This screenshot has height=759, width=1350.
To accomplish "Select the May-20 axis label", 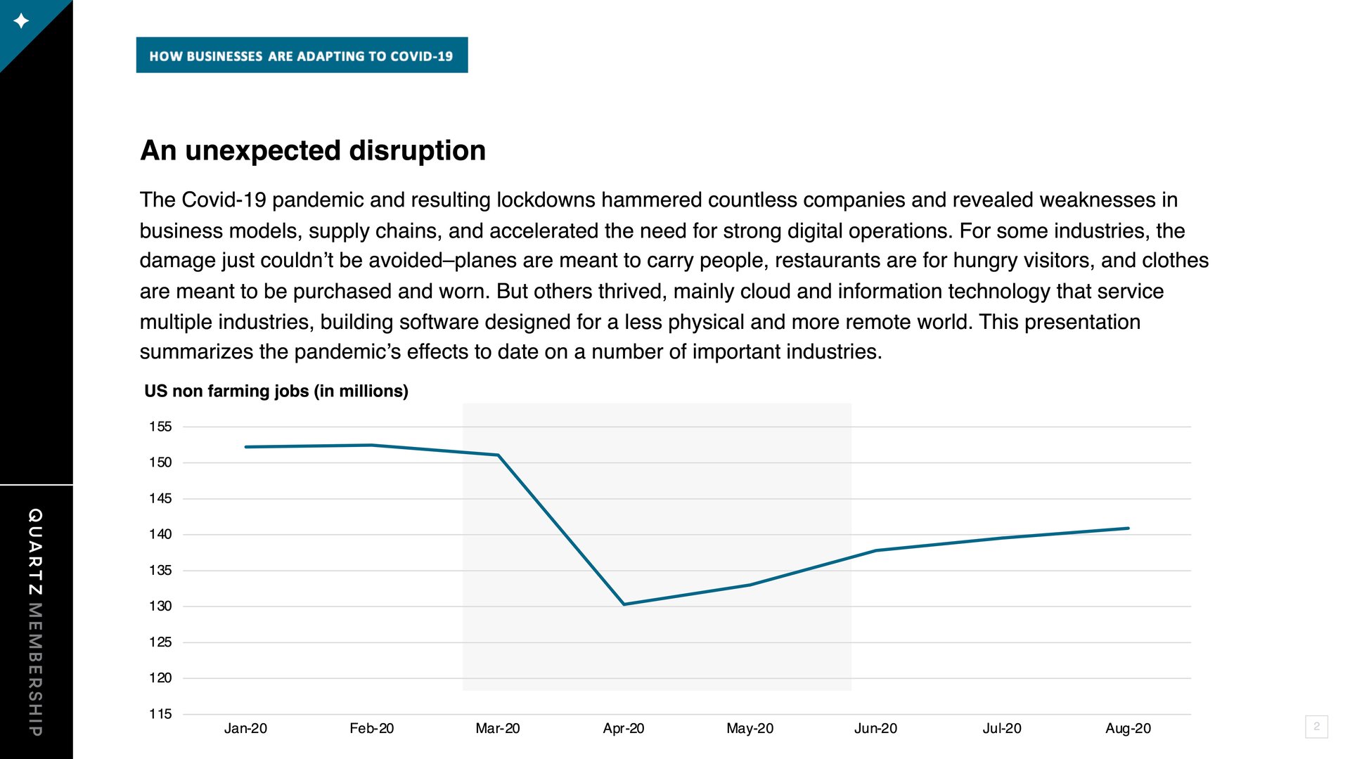I will click(x=750, y=728).
